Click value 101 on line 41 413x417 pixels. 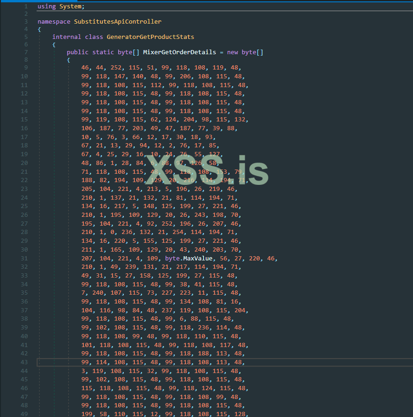pyautogui.click(x=87, y=345)
